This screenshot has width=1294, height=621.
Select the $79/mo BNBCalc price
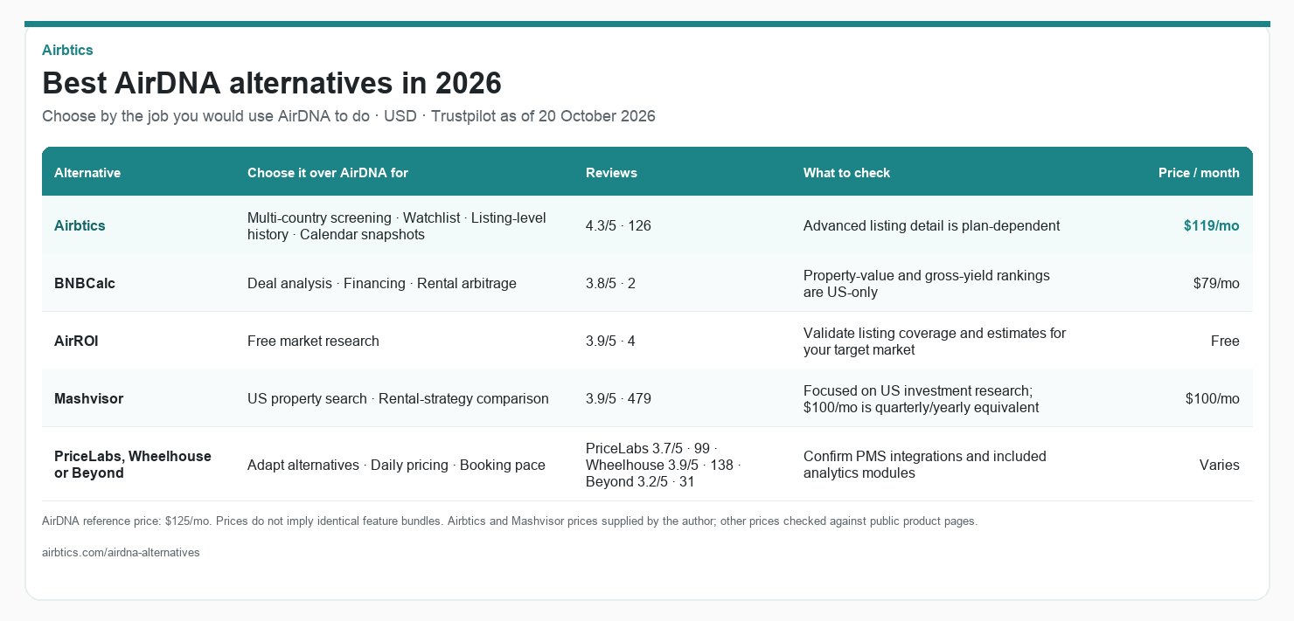[x=1216, y=283]
